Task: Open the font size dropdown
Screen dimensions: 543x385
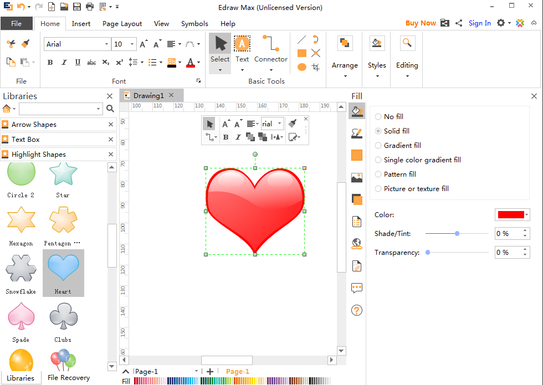Action: coord(124,44)
